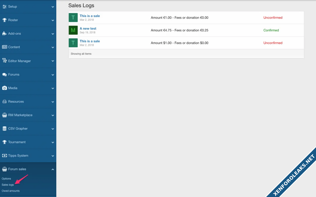Click the Confirmed status of A new test
Viewport: 316px width, 197px height.
tap(271, 30)
